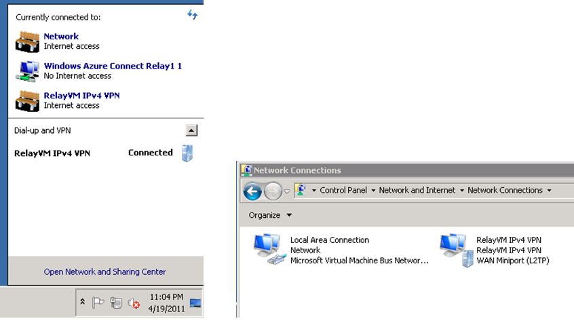Viewport: 574px width, 323px height.
Task: Click the refresh networks arrows icon
Action: (193, 15)
